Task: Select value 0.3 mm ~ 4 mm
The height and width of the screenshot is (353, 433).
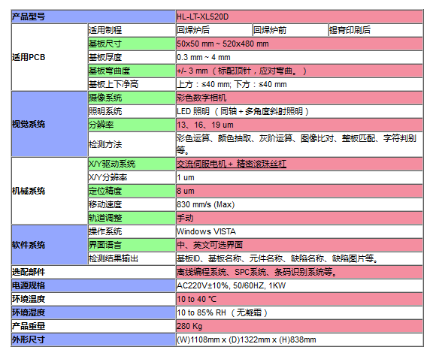Action: pyautogui.click(x=299, y=57)
